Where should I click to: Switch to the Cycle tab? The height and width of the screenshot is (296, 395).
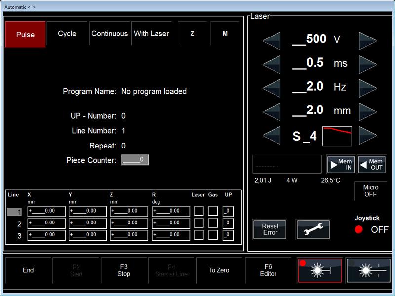[67, 34]
